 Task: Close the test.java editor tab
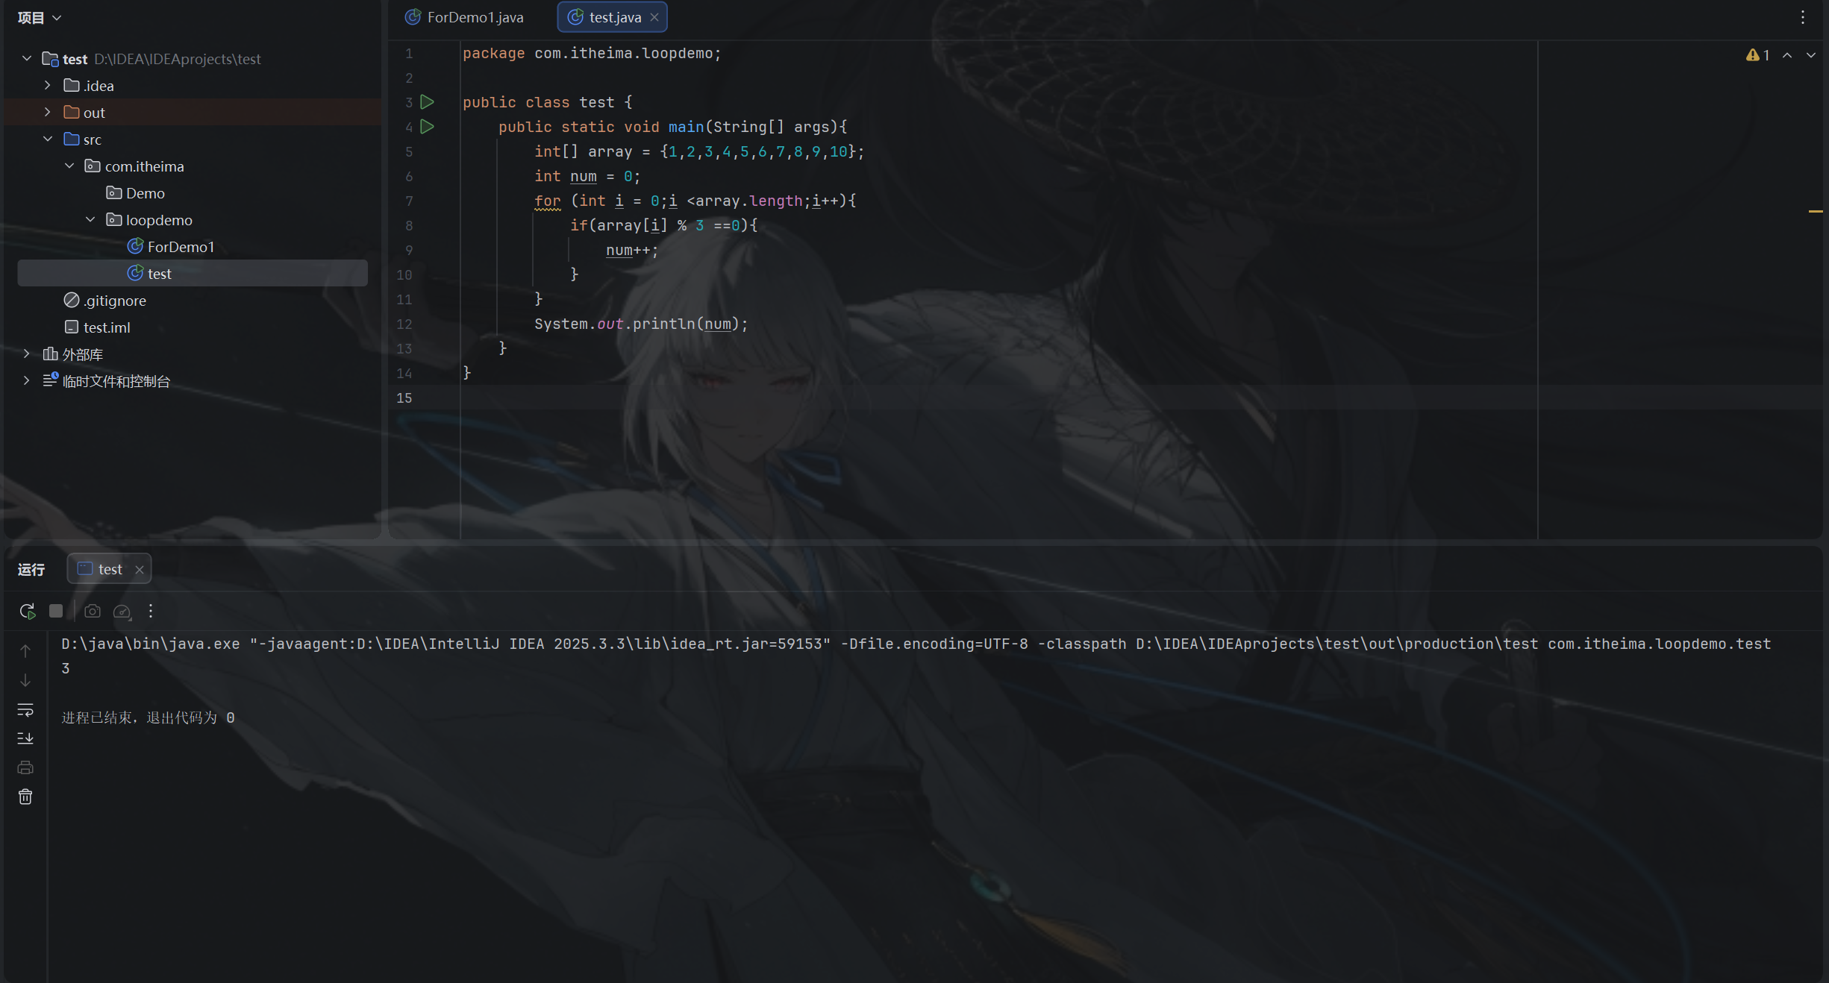tap(654, 17)
